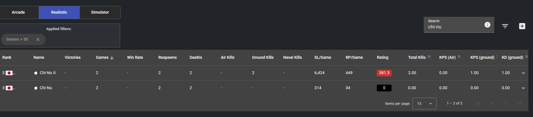Click the Japan flag in Chi-Nu II row
Image resolution: width=533 pixels, height=117 pixels.
click(x=9, y=73)
